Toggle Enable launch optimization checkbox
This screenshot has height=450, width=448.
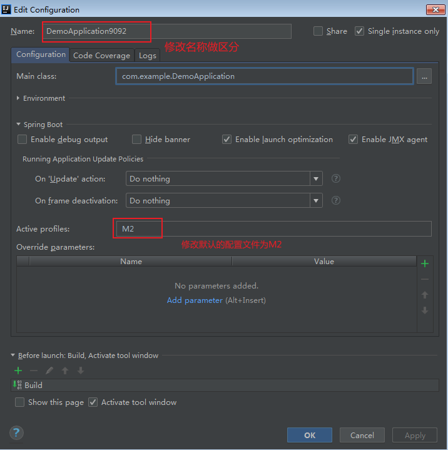[x=227, y=140]
